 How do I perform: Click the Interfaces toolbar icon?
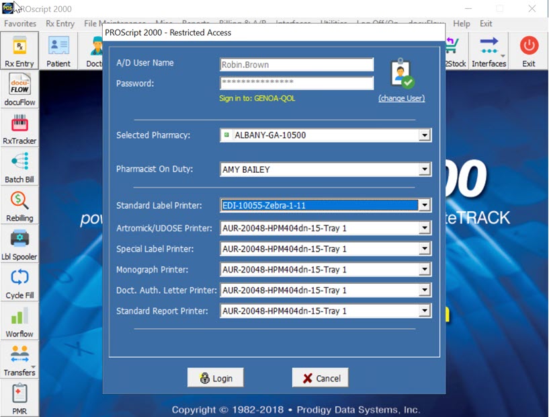489,50
